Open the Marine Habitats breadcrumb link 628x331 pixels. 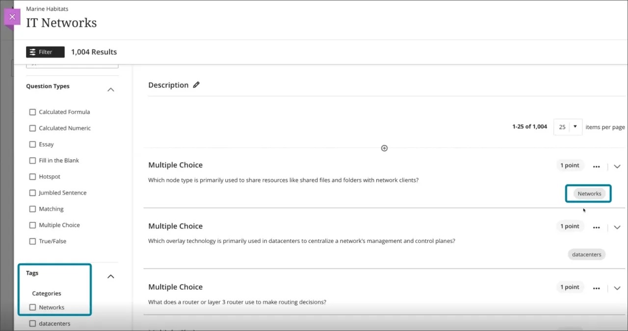pos(47,9)
